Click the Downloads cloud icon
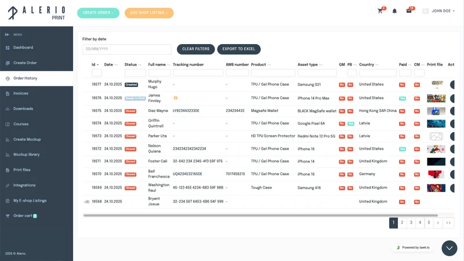 coord(8,109)
